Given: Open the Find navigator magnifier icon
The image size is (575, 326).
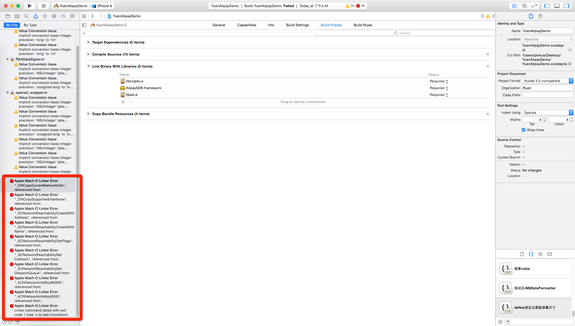Looking at the screenshot, I should [27, 16].
